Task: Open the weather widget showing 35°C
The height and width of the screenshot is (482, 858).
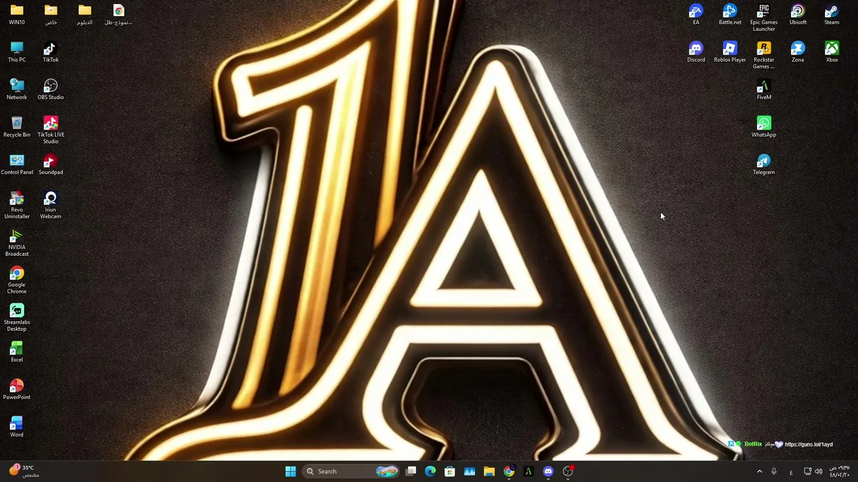Action: tap(23, 471)
